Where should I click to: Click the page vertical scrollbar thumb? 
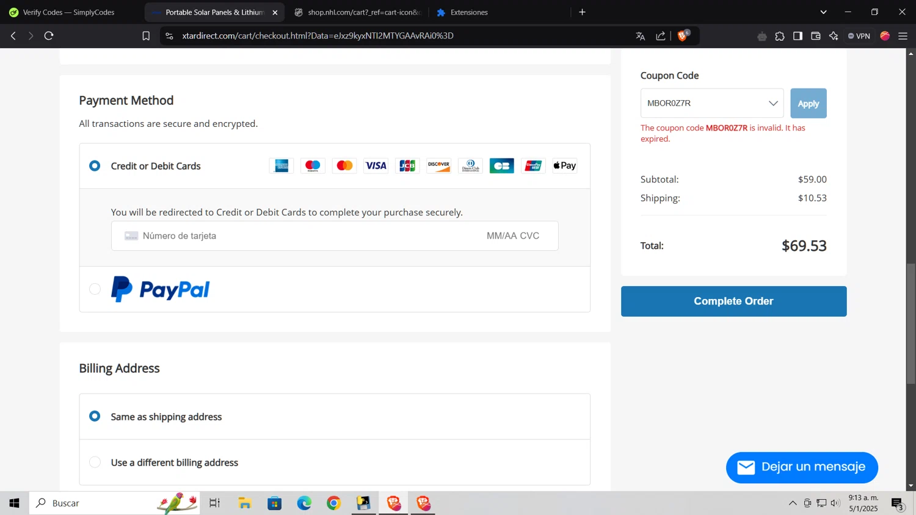(911, 323)
